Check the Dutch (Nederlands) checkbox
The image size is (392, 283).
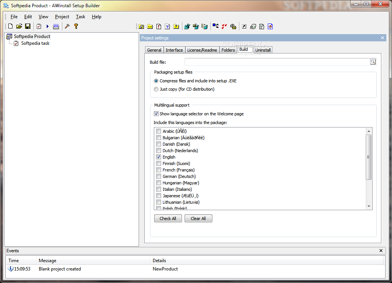[x=158, y=151]
